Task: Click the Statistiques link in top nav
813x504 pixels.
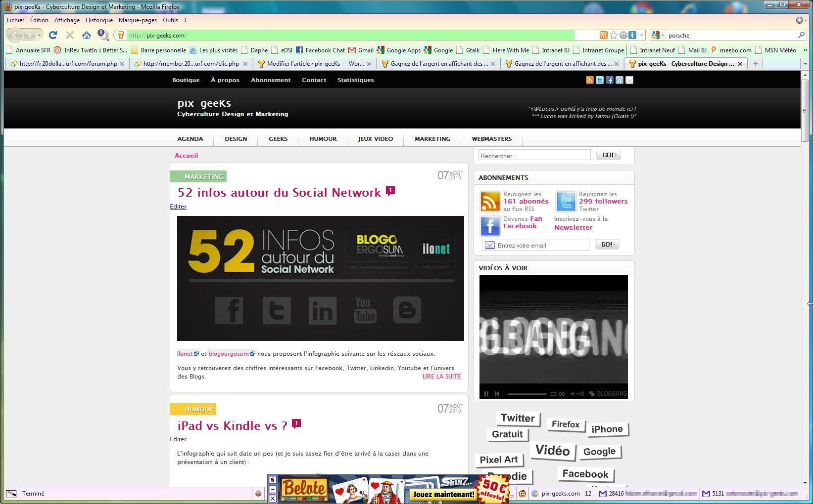Action: coord(356,80)
